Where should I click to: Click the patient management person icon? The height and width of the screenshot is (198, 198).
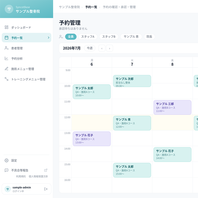coord(7,48)
